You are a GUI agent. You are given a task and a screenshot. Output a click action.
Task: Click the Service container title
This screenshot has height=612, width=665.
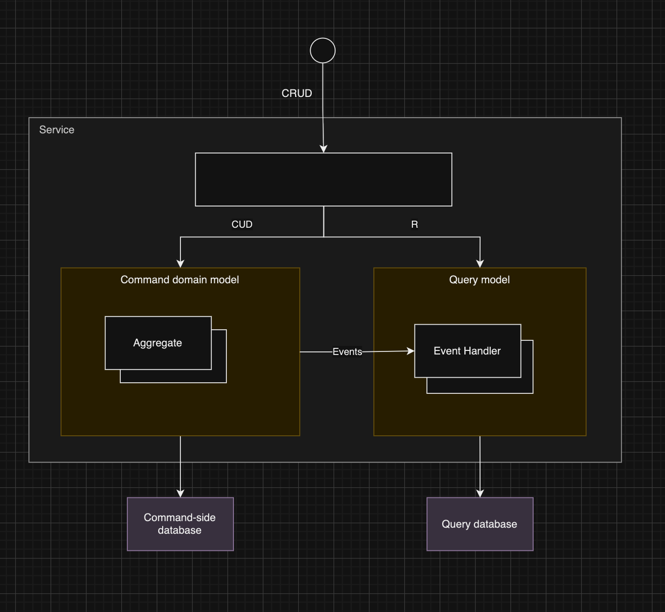coord(57,130)
